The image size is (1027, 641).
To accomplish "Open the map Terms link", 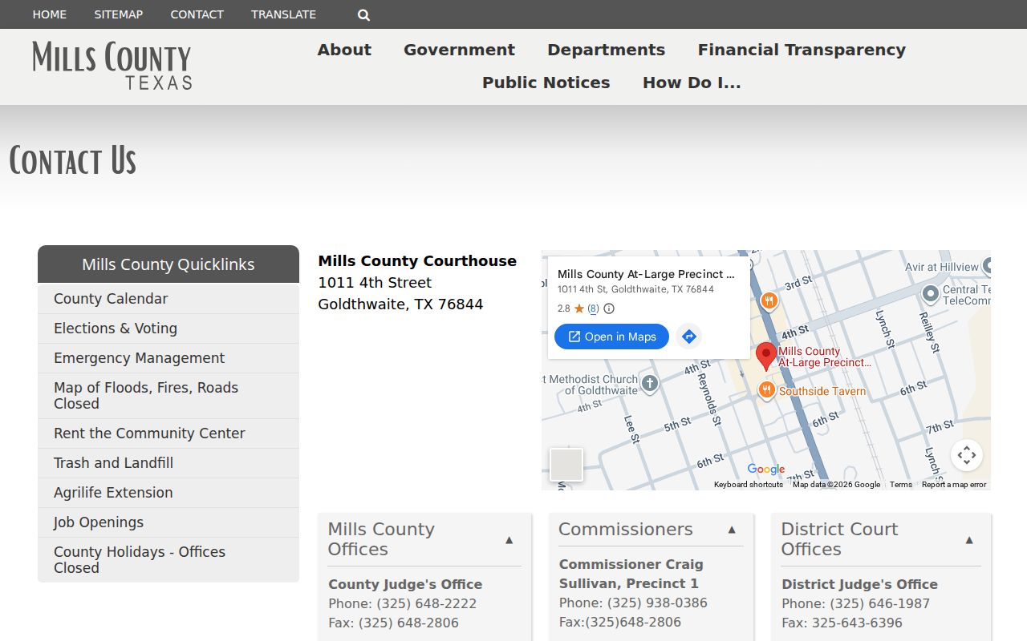I will pos(901,484).
